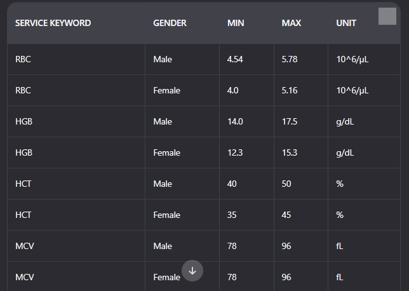Click the HGB max value 17.5
This screenshot has width=409, height=291.
pos(290,121)
